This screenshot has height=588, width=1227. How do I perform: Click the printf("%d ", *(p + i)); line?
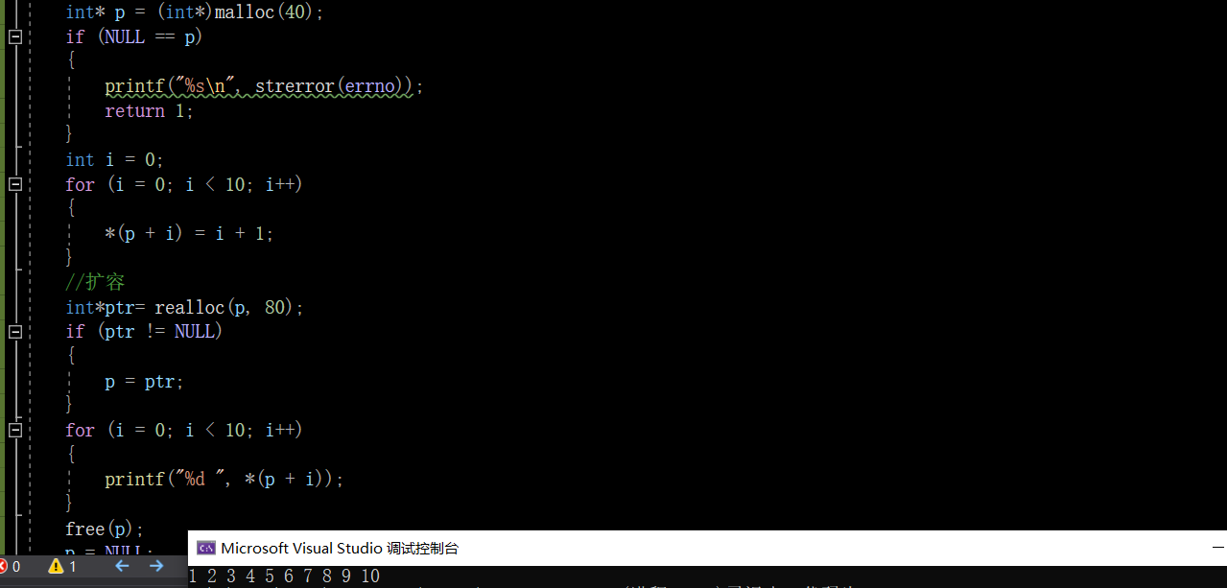pyautogui.click(x=224, y=480)
